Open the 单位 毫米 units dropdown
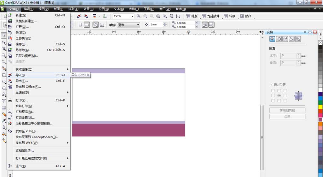The image size is (323, 177). [138, 25]
